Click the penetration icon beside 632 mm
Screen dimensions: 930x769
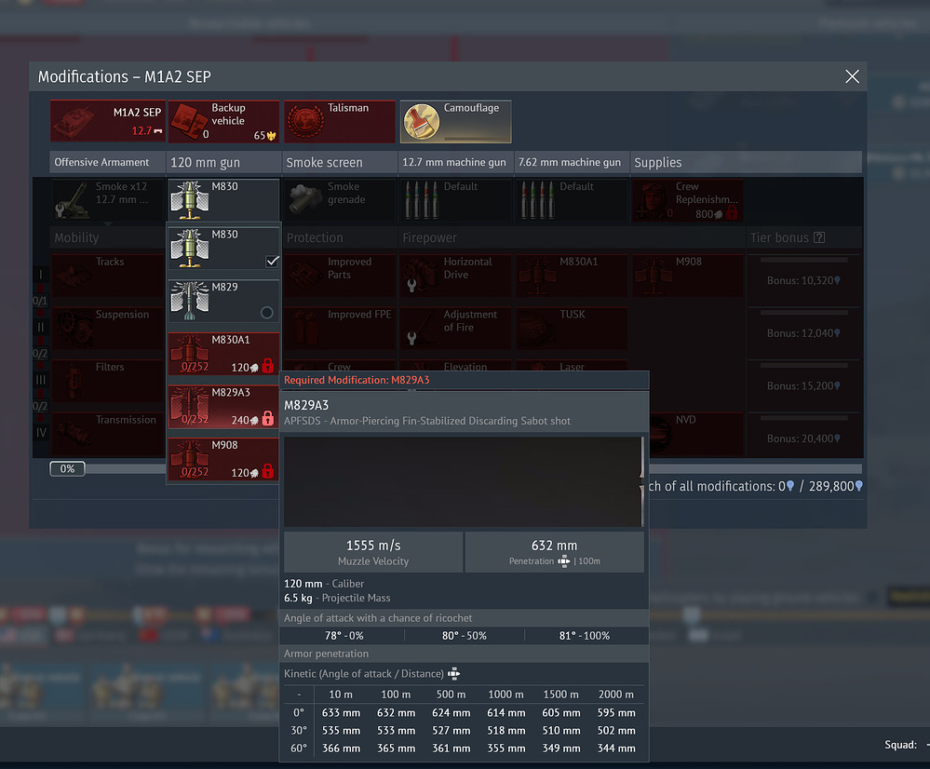pyautogui.click(x=563, y=561)
